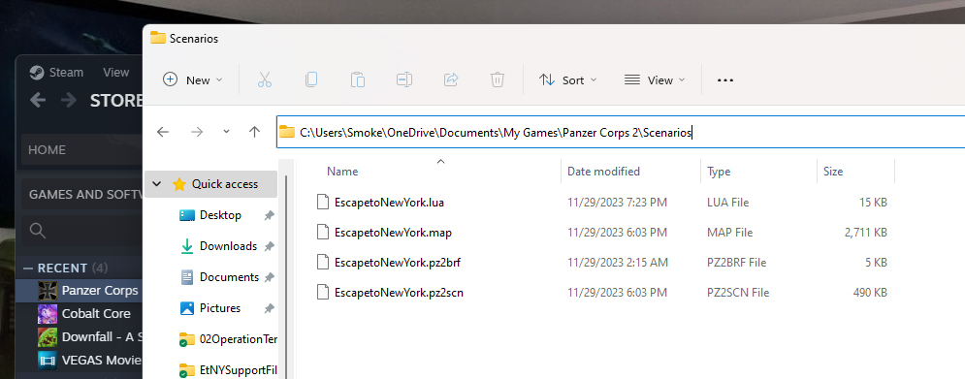Go up one folder level arrow

pyautogui.click(x=255, y=132)
